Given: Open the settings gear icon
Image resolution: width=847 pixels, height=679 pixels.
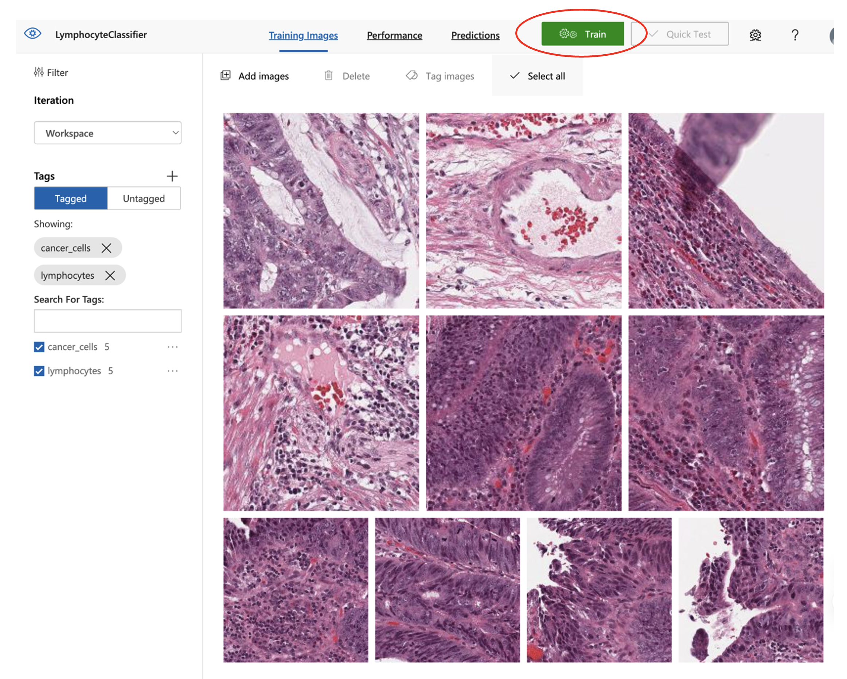Looking at the screenshot, I should tap(755, 35).
